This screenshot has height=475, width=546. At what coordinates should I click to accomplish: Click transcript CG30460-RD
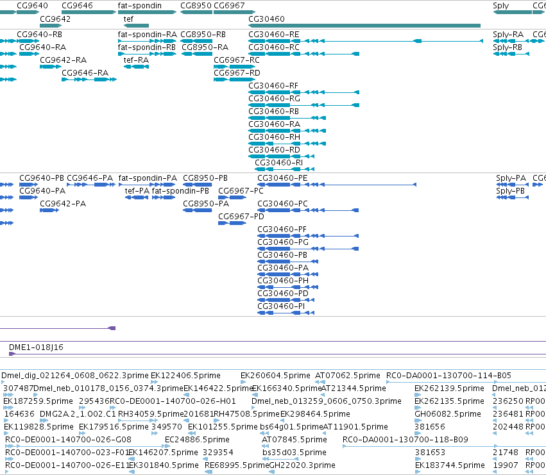click(x=274, y=151)
